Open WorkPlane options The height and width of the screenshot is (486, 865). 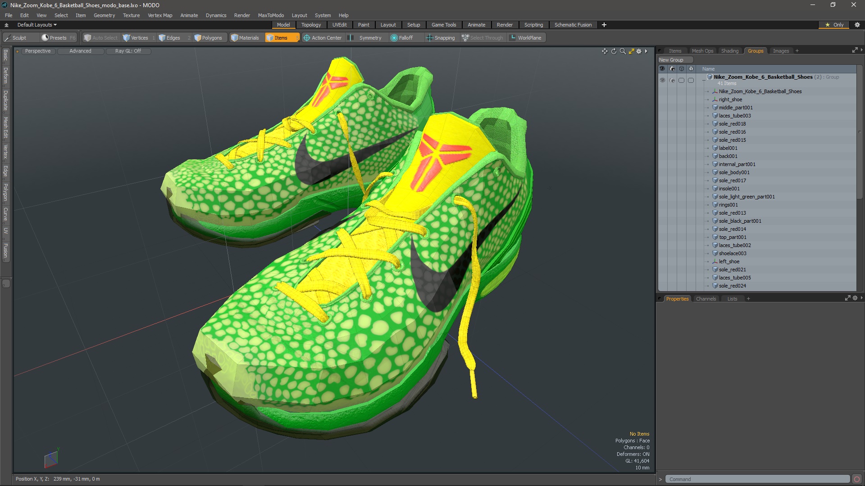click(x=526, y=38)
